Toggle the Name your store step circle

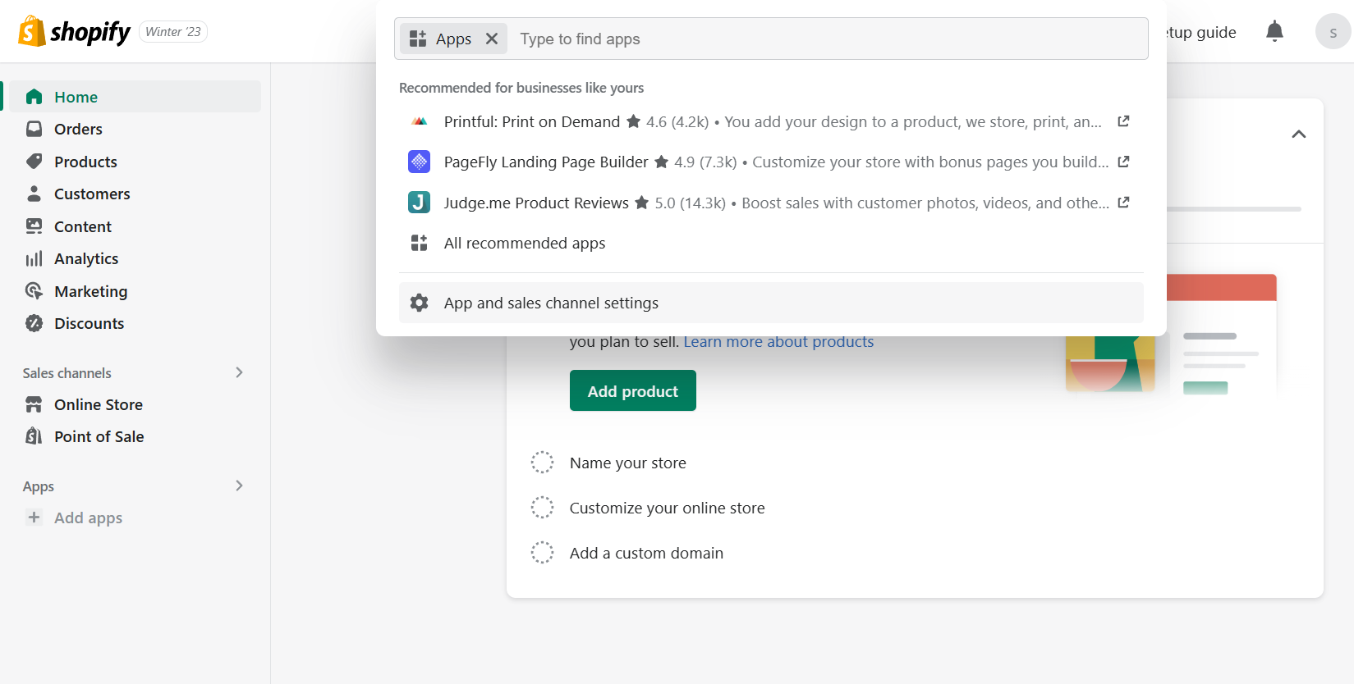pyautogui.click(x=542, y=463)
